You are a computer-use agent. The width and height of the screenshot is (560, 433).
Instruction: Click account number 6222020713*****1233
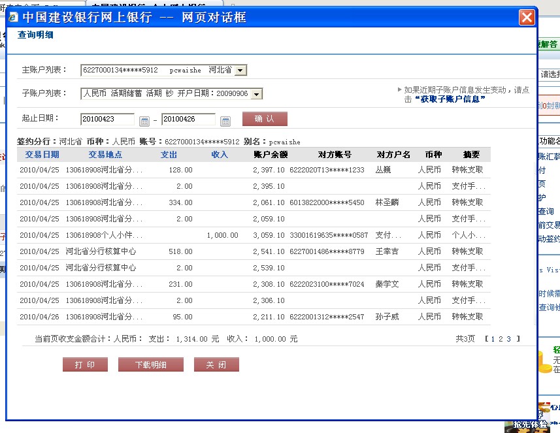click(x=327, y=170)
